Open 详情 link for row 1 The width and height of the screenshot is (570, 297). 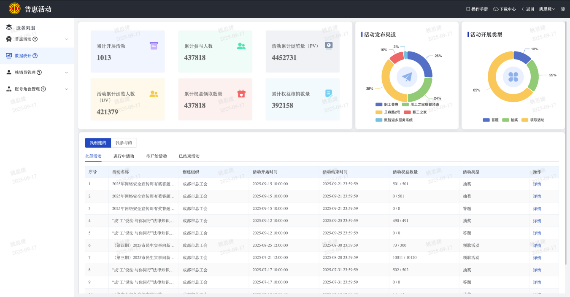click(537, 184)
